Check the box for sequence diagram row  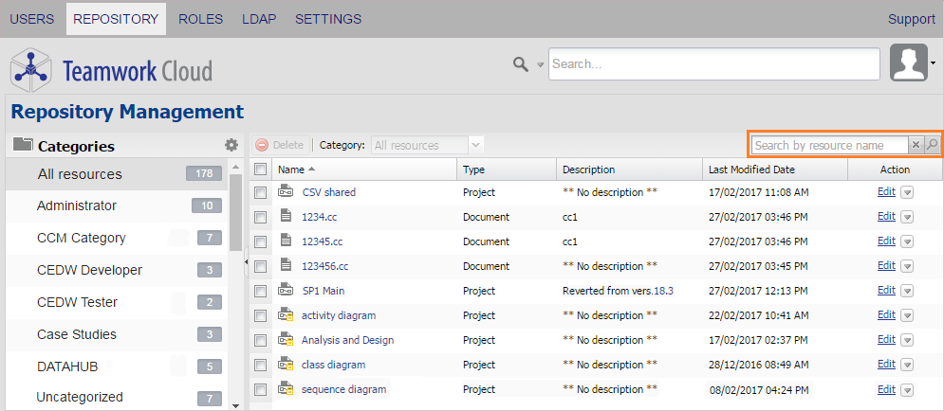click(x=261, y=389)
